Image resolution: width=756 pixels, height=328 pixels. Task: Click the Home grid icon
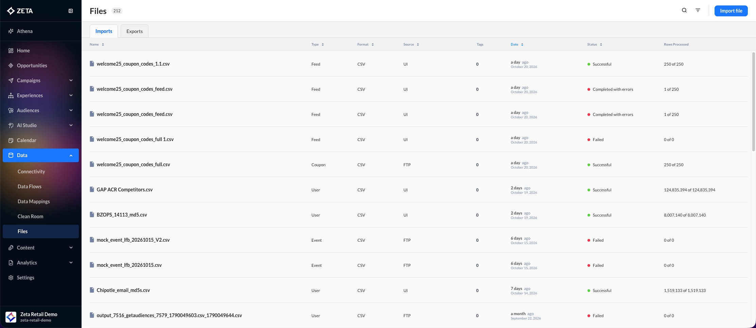(11, 51)
